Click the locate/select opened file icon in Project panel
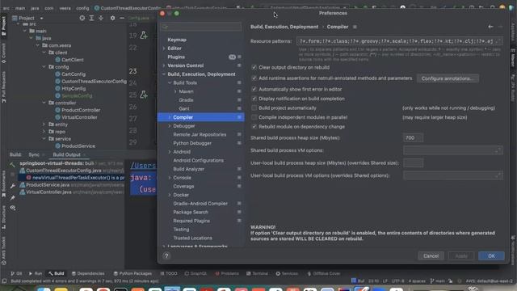 point(82,18)
